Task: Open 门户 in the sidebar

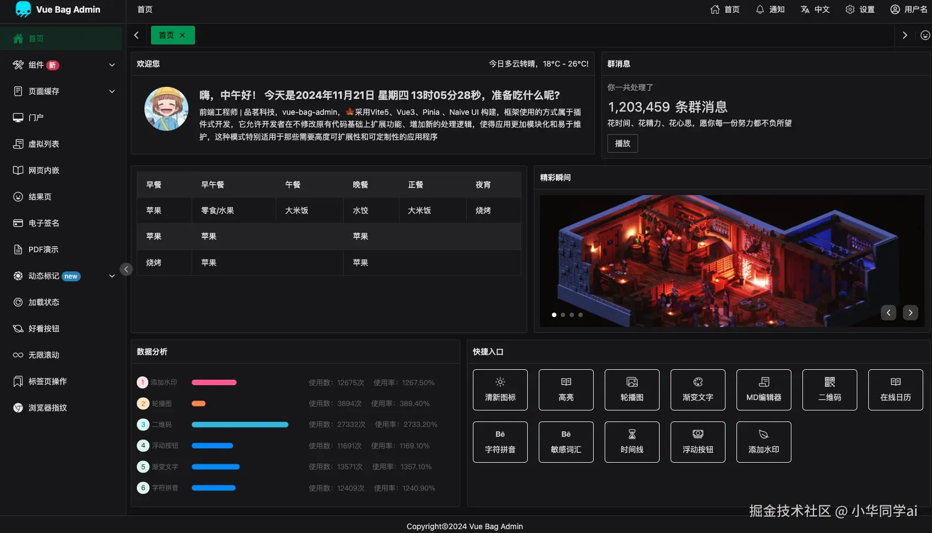Action: (61, 118)
